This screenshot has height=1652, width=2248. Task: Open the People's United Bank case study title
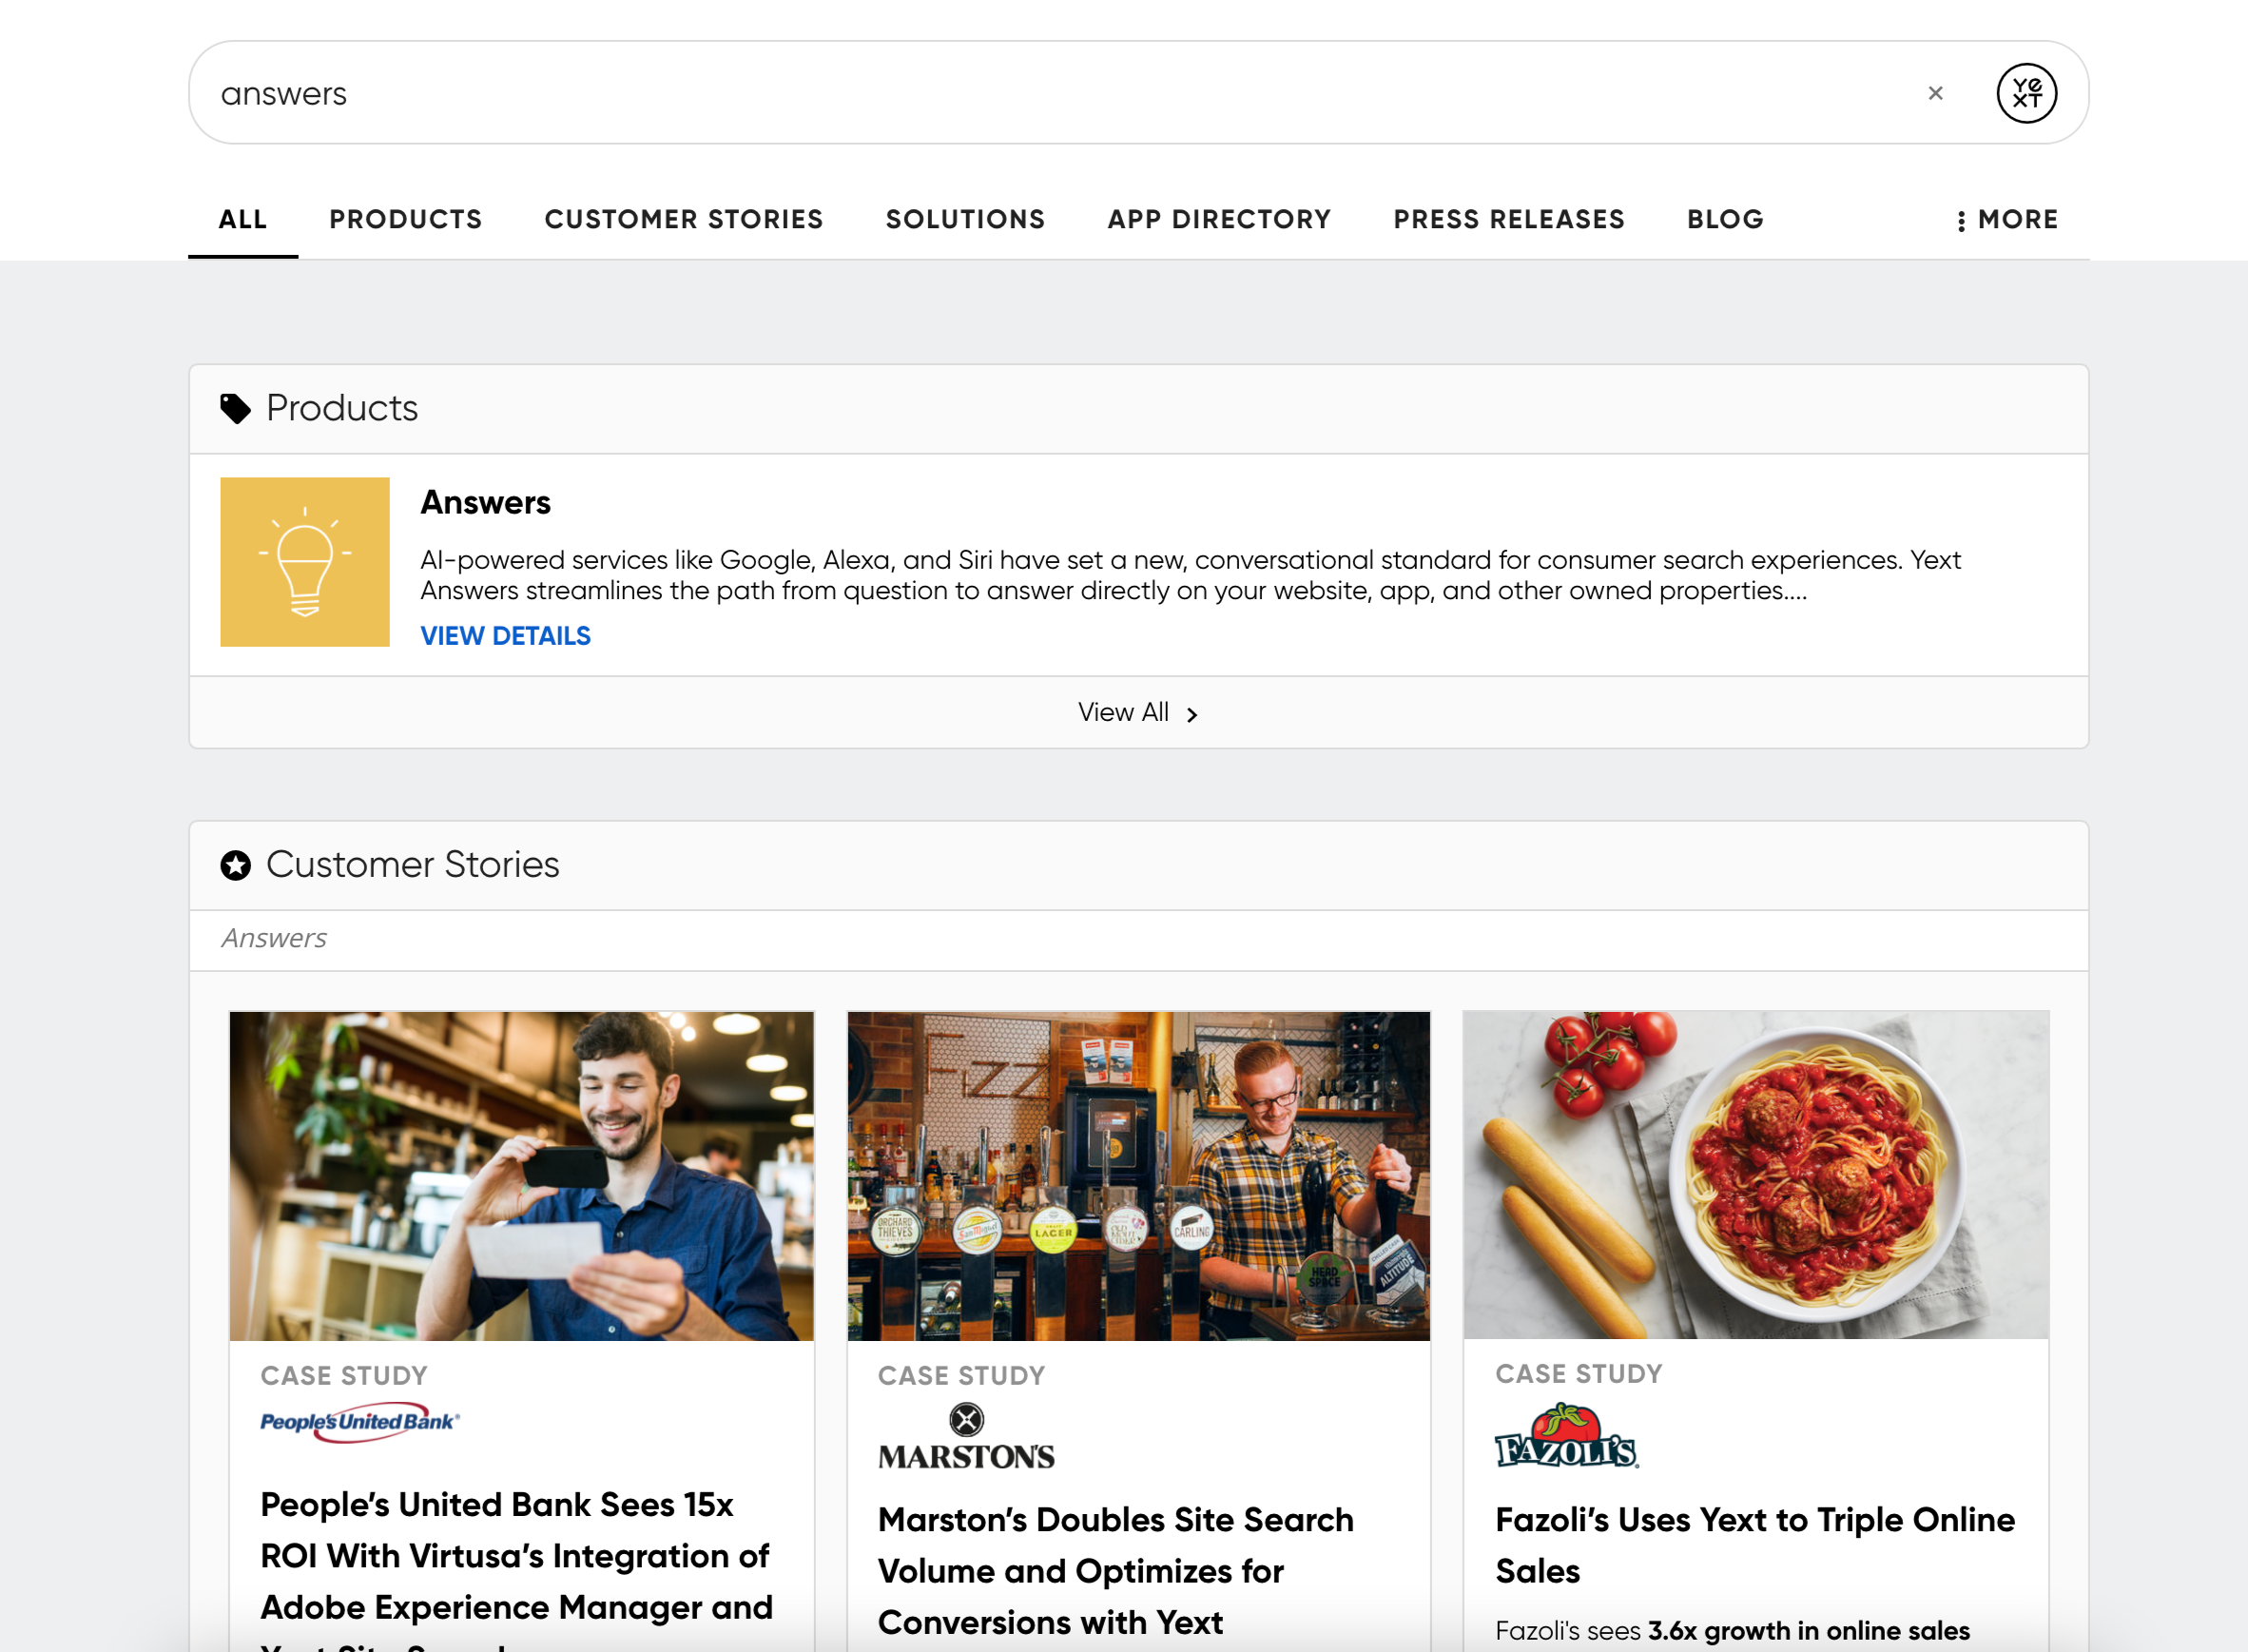pyautogui.click(x=517, y=1568)
